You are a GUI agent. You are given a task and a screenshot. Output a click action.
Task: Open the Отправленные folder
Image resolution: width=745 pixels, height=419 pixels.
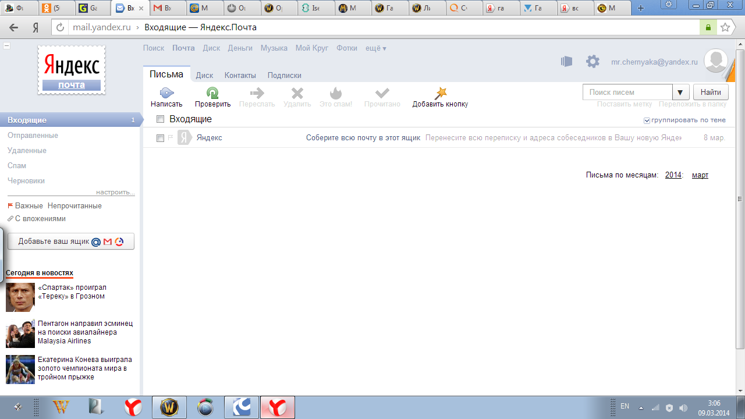coord(33,135)
